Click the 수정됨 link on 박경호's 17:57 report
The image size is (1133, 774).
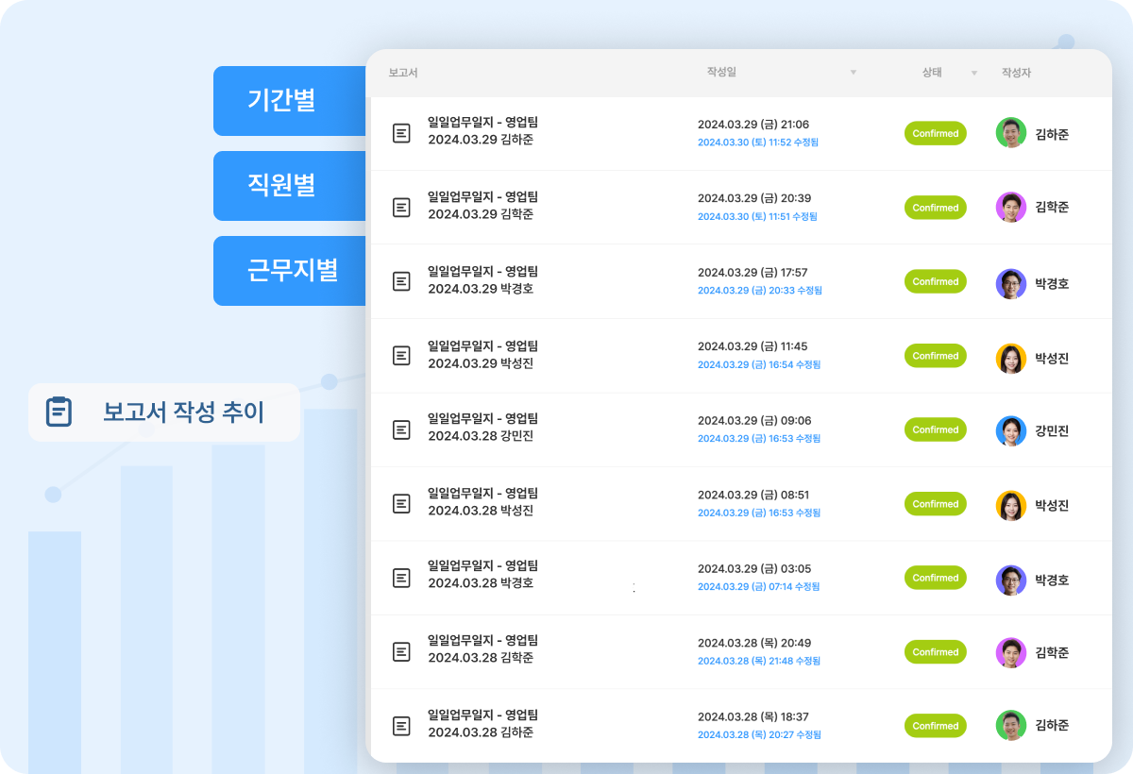click(759, 291)
